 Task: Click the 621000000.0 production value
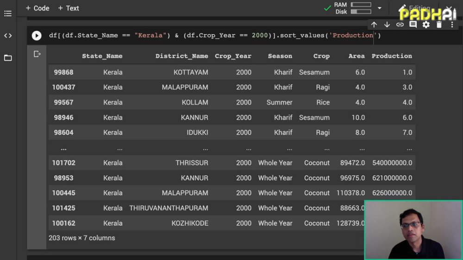(x=392, y=178)
